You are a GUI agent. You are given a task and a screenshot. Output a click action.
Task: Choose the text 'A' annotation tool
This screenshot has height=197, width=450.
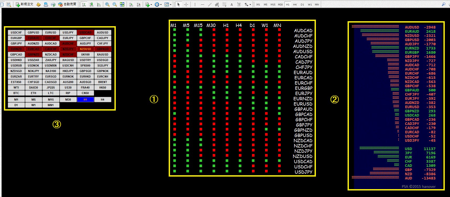232,4
